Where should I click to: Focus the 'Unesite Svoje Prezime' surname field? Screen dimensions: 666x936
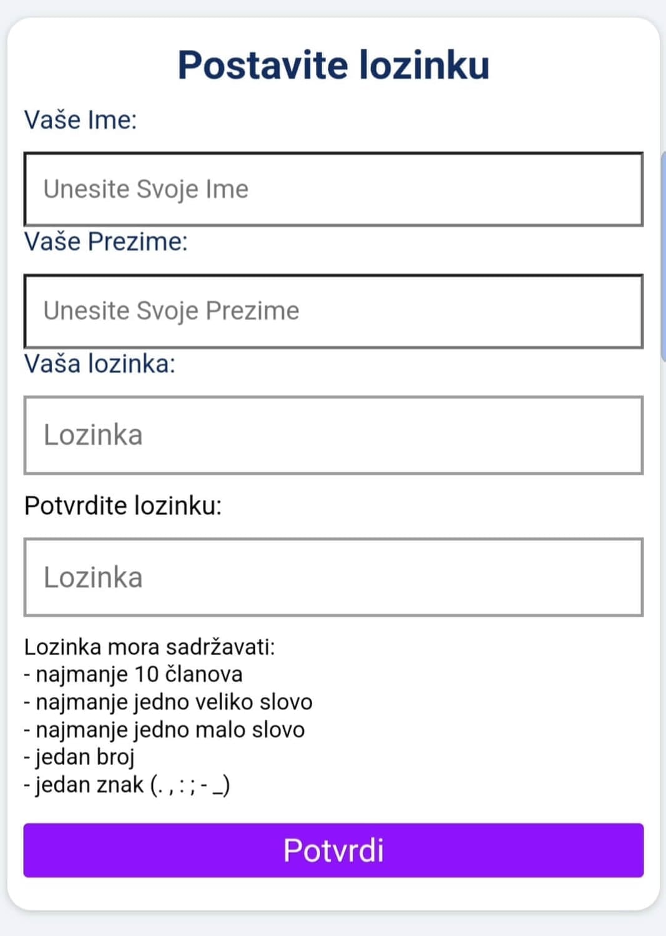point(333,311)
